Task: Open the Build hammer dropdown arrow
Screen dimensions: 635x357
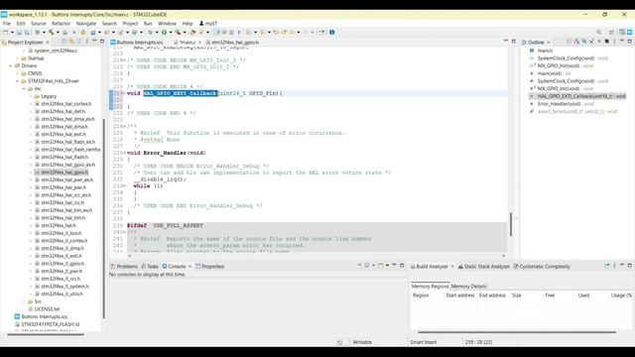Action: click(x=58, y=33)
